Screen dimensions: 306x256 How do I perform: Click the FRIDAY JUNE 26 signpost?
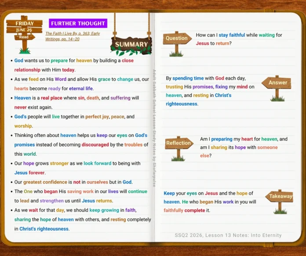pyautogui.click(x=24, y=34)
